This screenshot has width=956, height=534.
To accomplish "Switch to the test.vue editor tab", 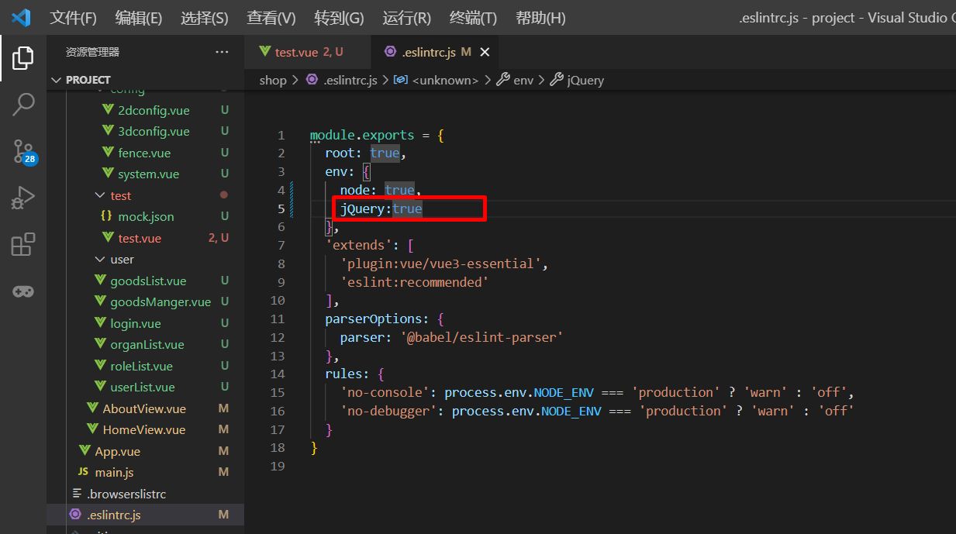I will (296, 52).
